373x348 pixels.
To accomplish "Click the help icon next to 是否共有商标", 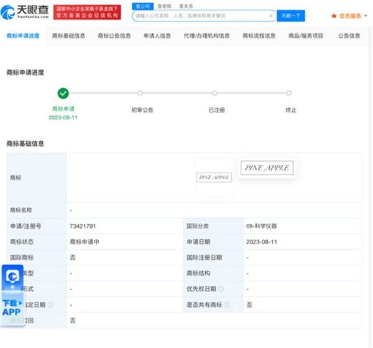I will tap(227, 304).
